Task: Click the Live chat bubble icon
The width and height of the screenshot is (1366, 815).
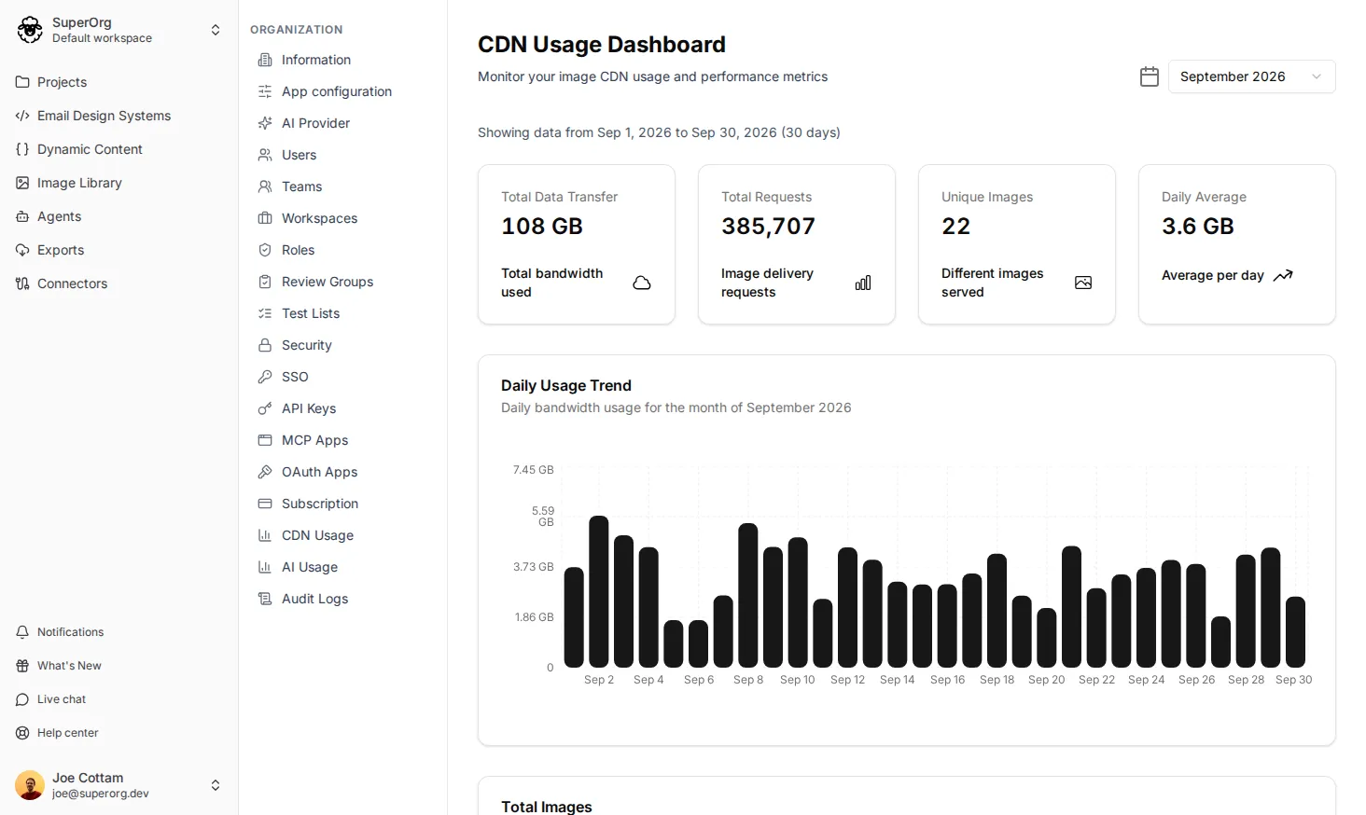Action: click(x=22, y=699)
